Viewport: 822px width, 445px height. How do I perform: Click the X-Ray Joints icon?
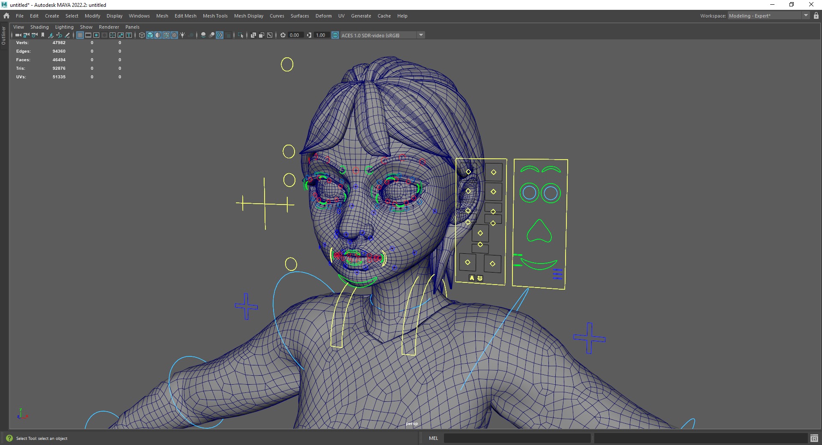click(270, 35)
